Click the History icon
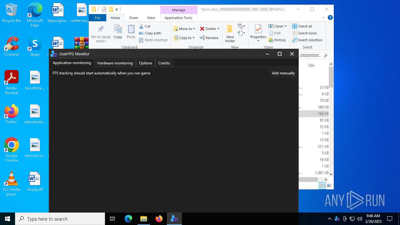This screenshot has width=400, height=225. (271, 40)
